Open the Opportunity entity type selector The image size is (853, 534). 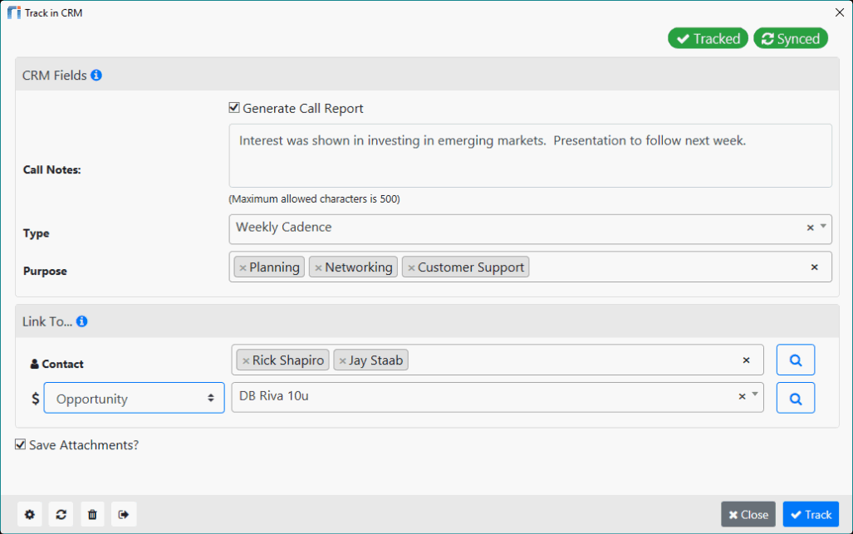coord(134,398)
